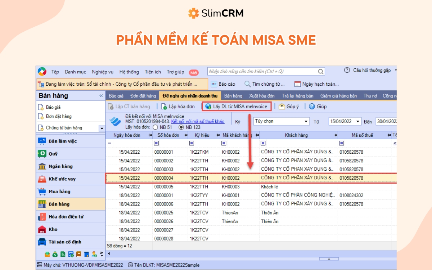Screen dimensions: 432x270
Task: Switch to the Giảm giá hàng bán tab
Action: [338, 96]
